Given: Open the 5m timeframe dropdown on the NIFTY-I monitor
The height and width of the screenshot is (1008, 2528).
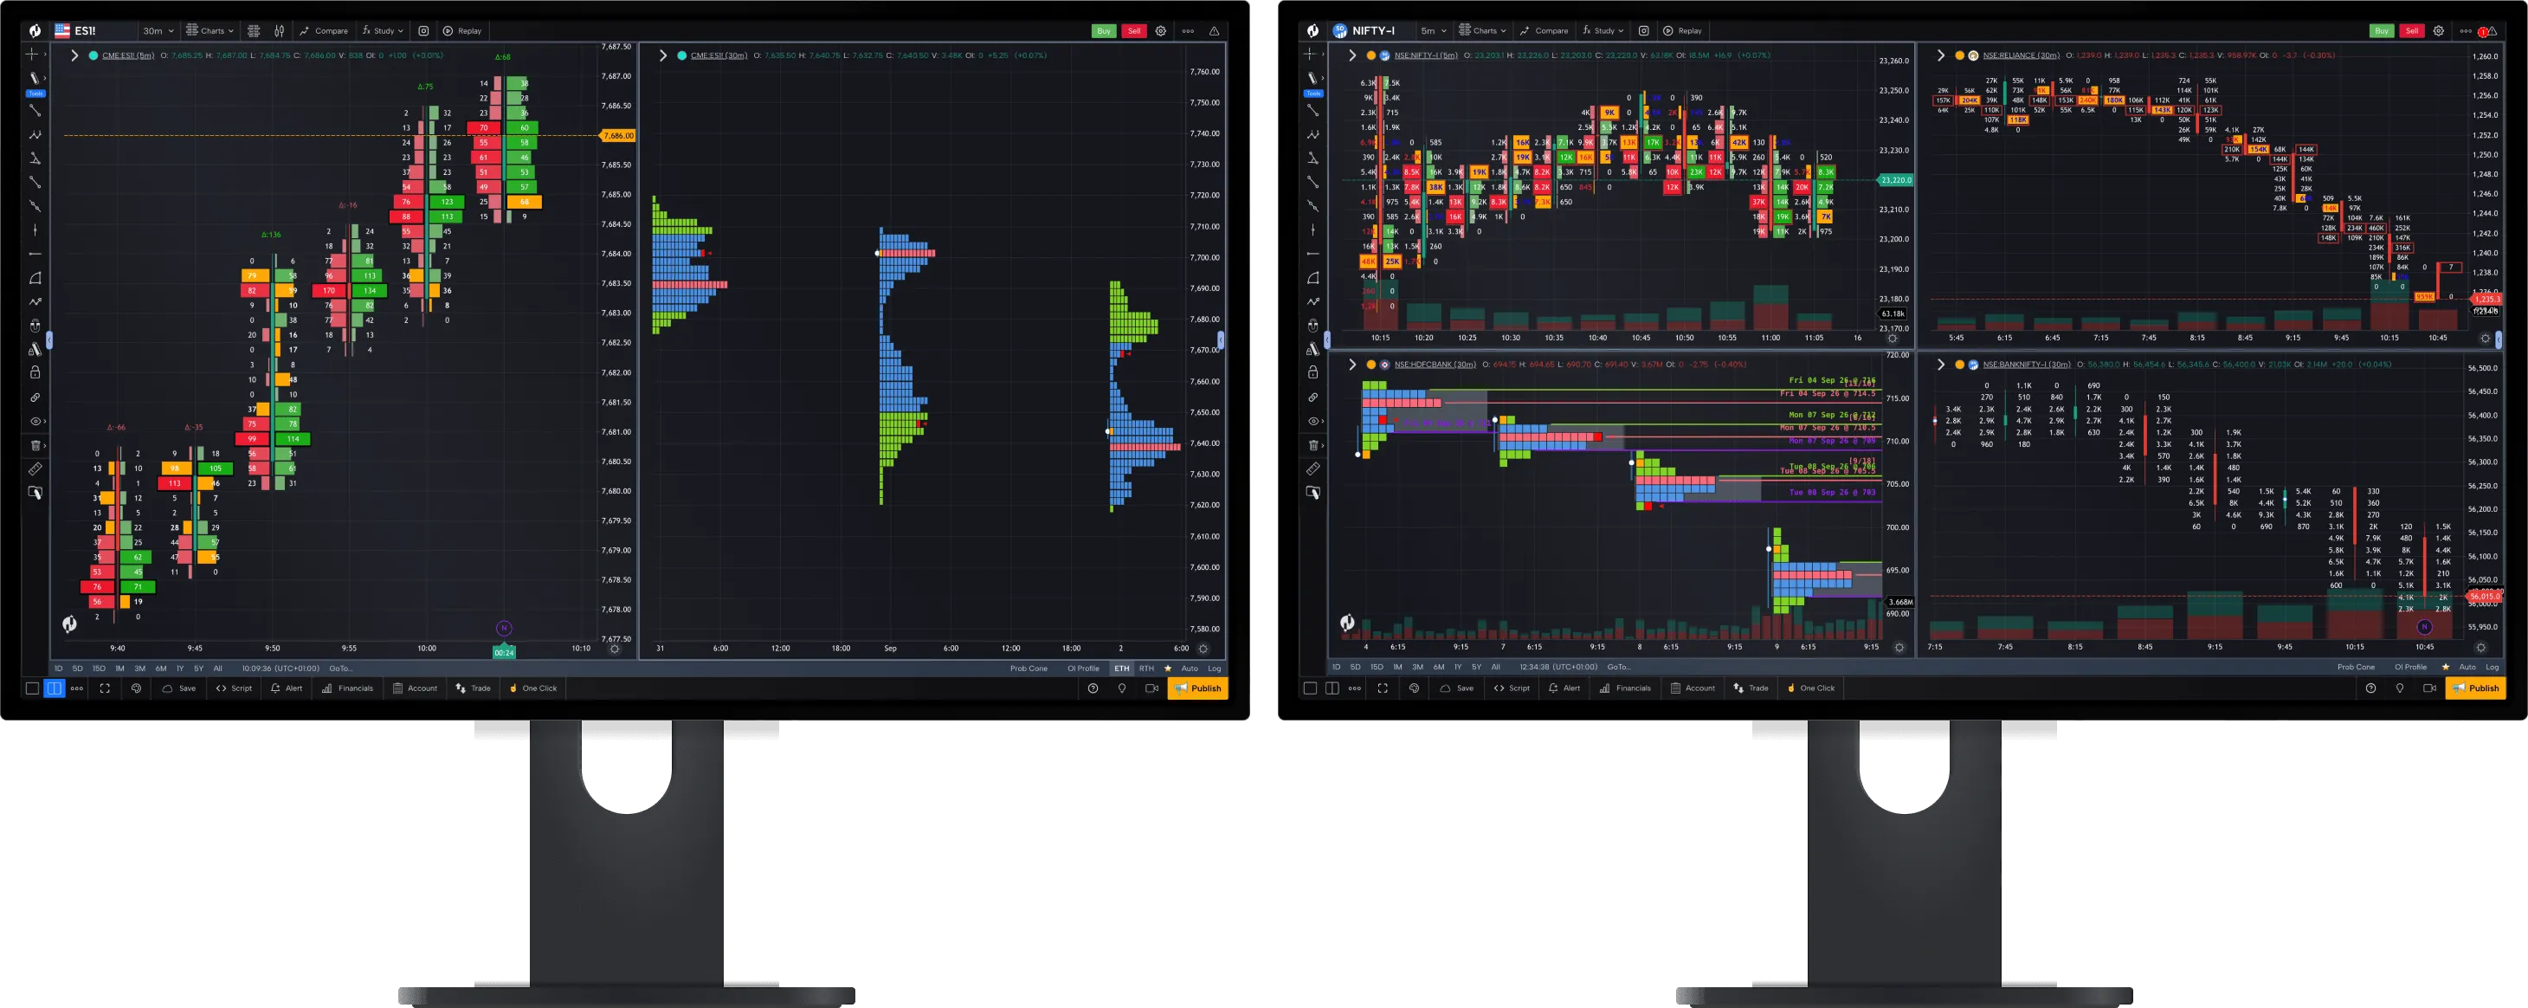Looking at the screenshot, I should (1433, 30).
